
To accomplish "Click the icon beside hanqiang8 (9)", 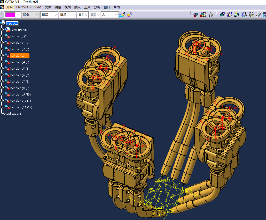I will (x=7, y=88).
